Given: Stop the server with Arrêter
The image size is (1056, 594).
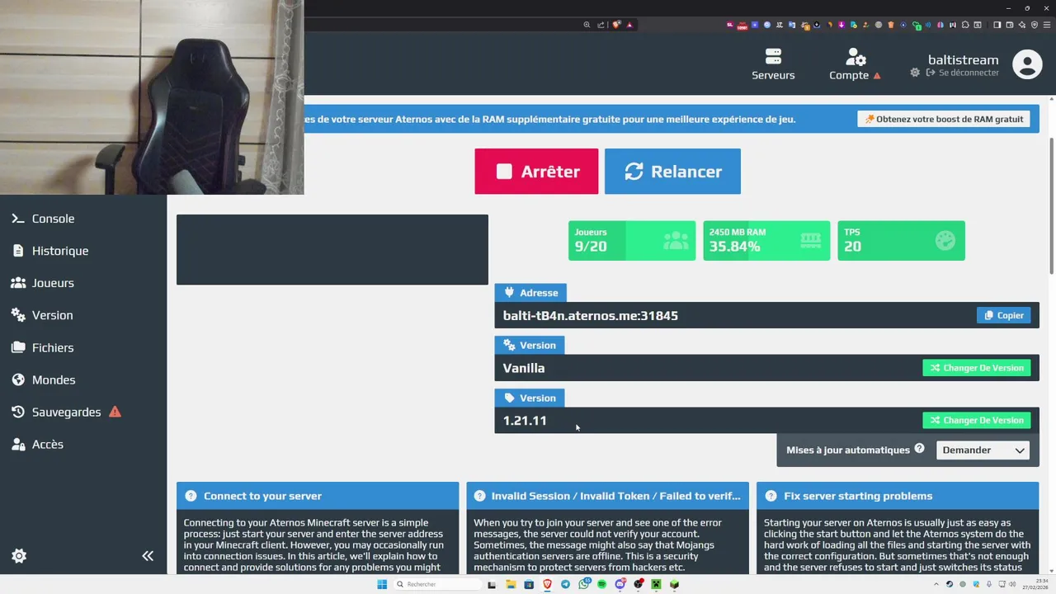Looking at the screenshot, I should pyautogui.click(x=536, y=172).
